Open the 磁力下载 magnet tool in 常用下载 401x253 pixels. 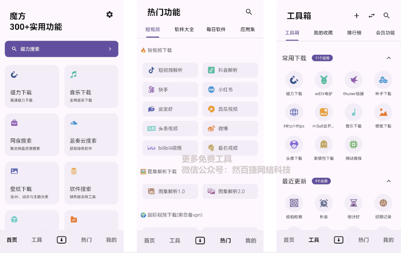point(294,83)
